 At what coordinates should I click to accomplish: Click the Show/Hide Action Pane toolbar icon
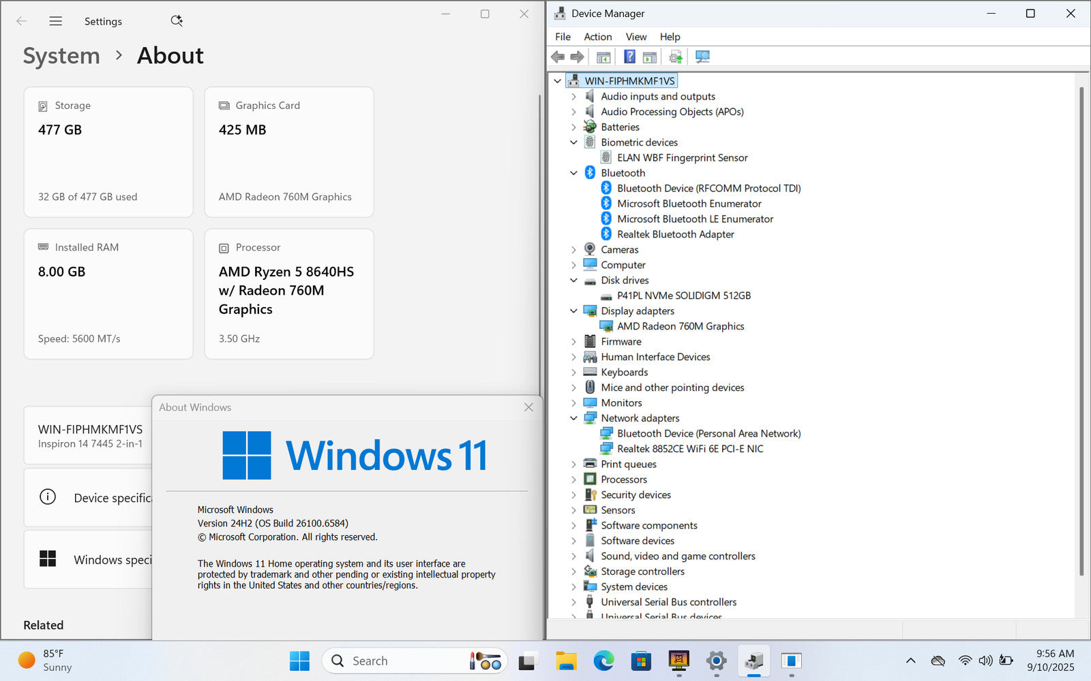click(650, 57)
